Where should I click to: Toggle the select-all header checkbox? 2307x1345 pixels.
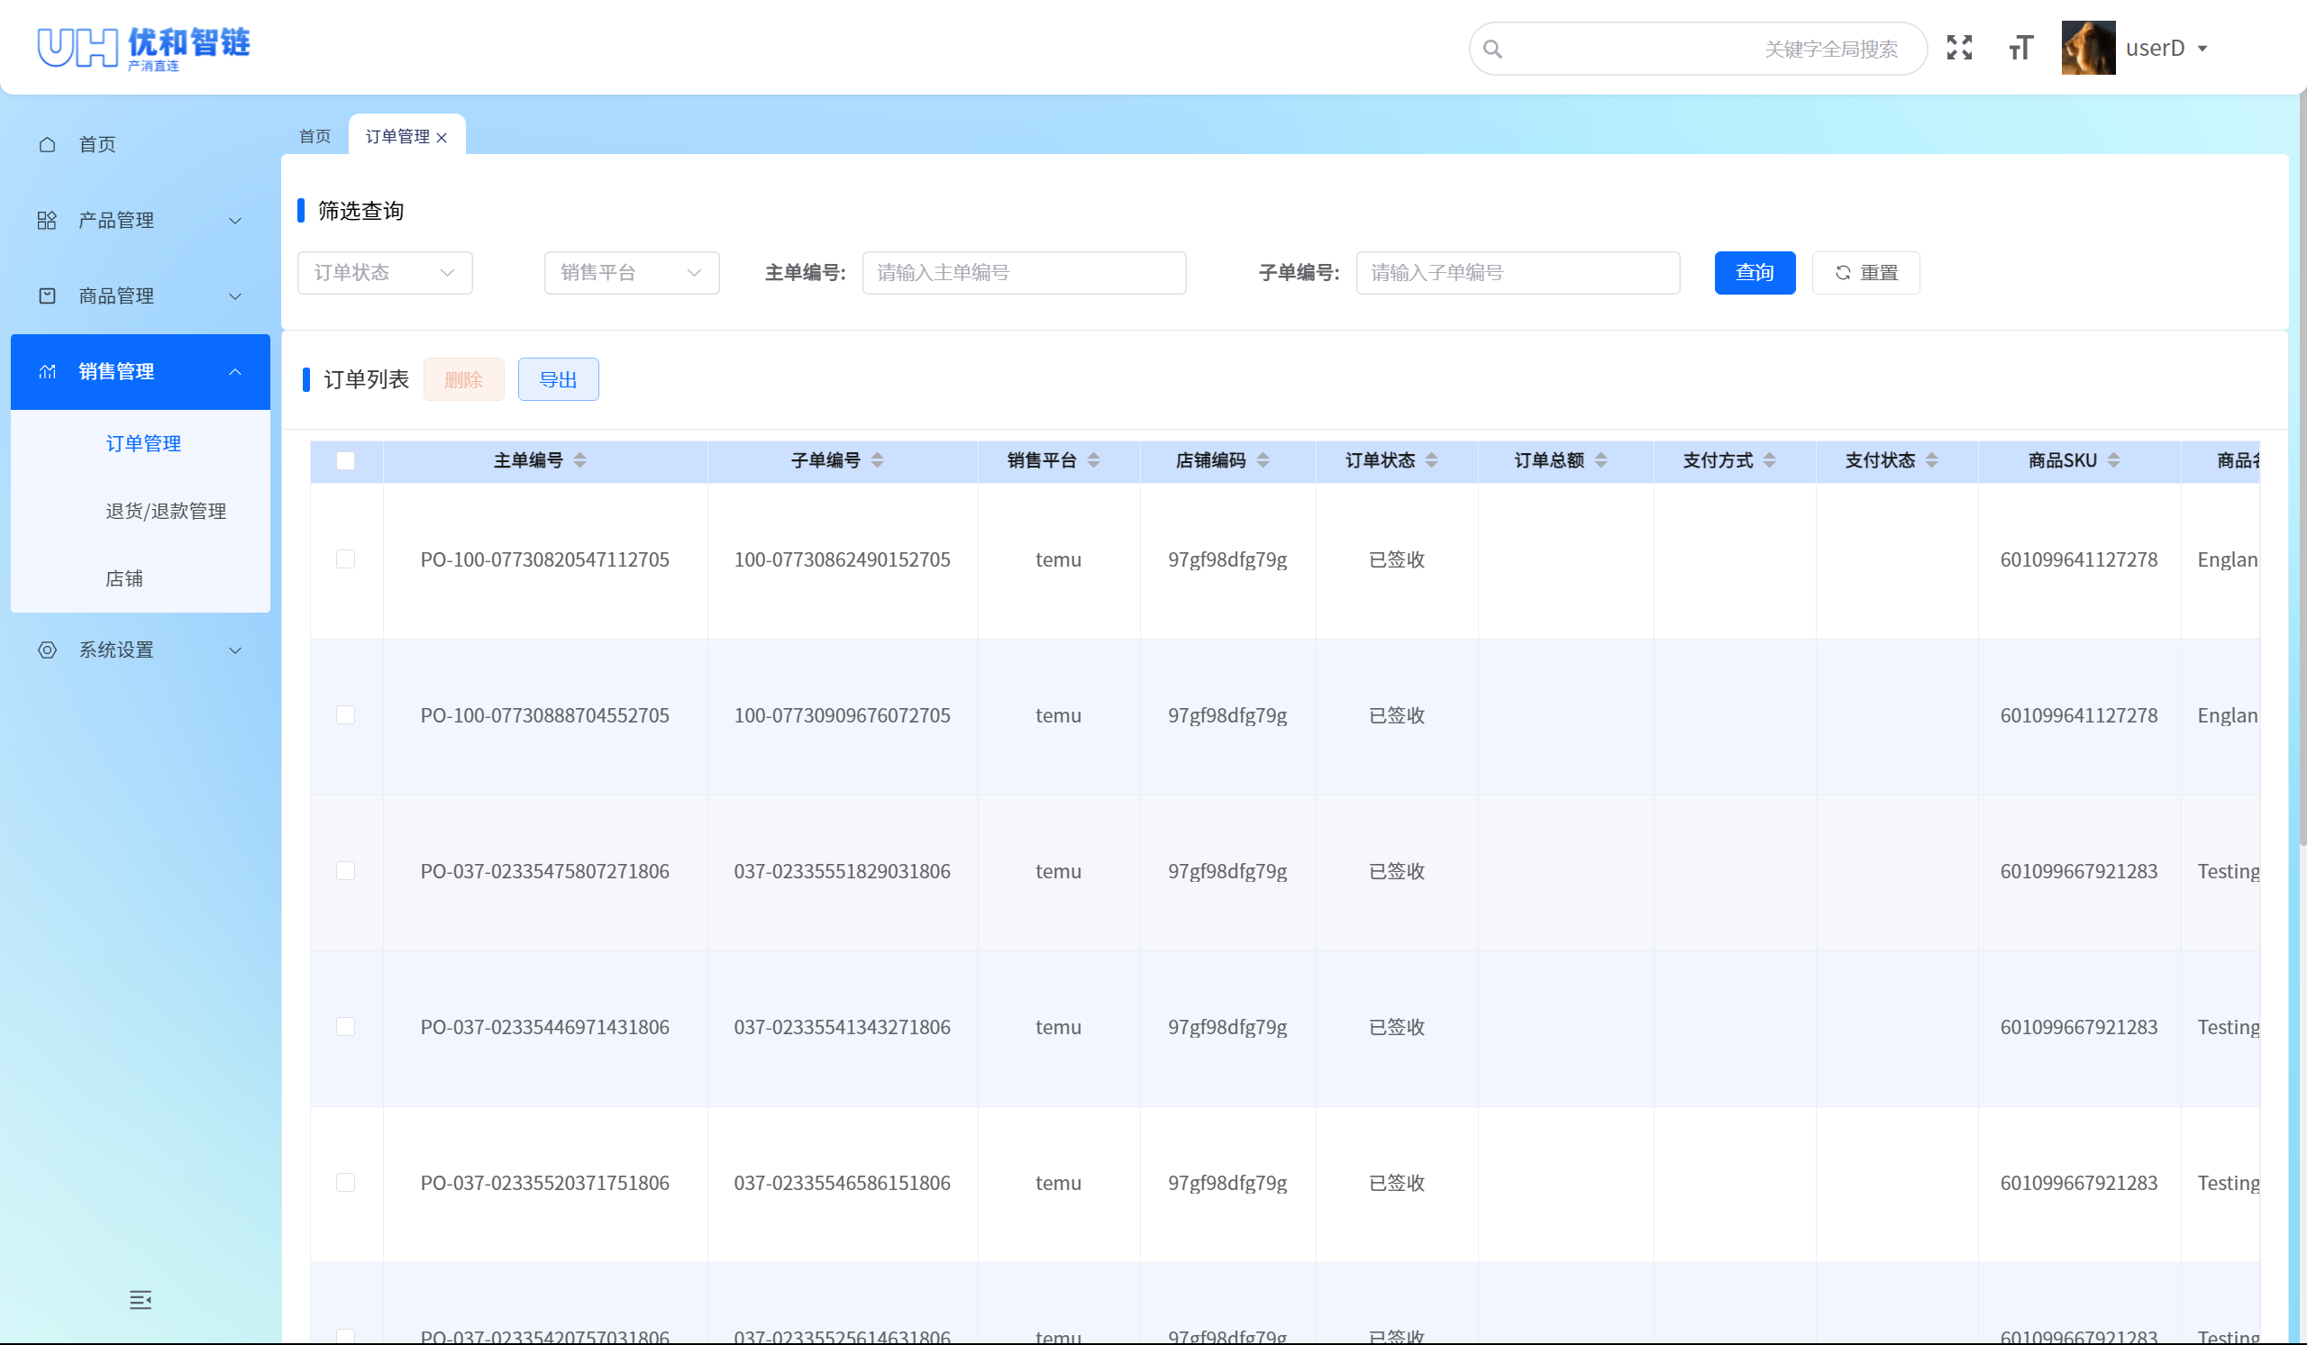(345, 461)
